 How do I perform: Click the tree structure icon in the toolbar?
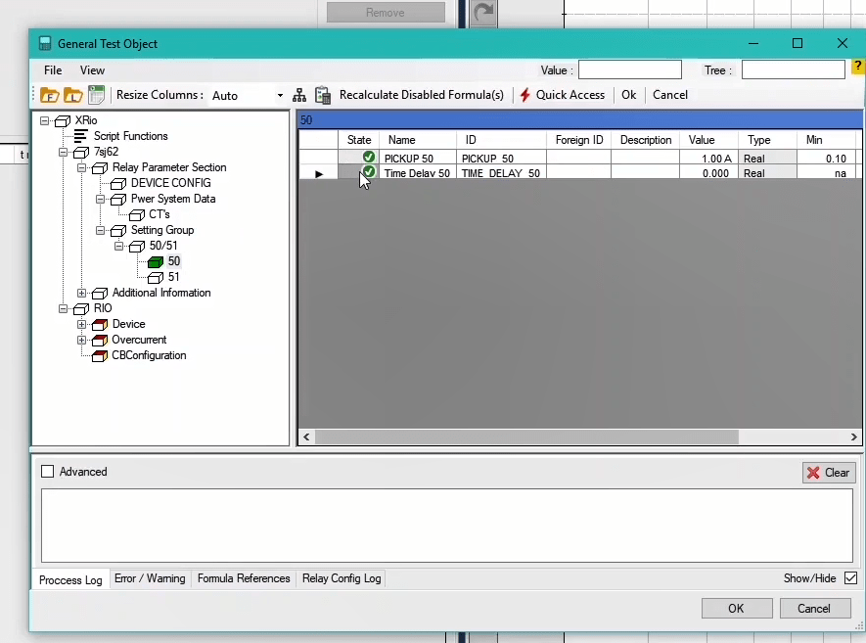click(x=299, y=95)
